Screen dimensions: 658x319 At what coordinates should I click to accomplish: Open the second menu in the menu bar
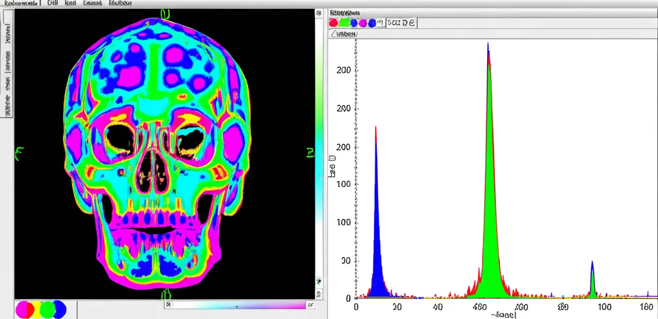point(53,3)
